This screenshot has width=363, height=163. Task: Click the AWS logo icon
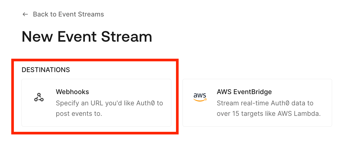coord(200,97)
